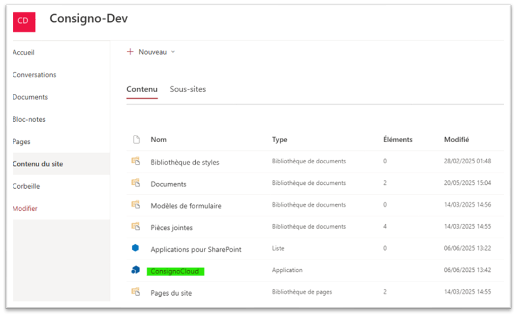Click the library icon for Pièces jointes

coord(136,226)
